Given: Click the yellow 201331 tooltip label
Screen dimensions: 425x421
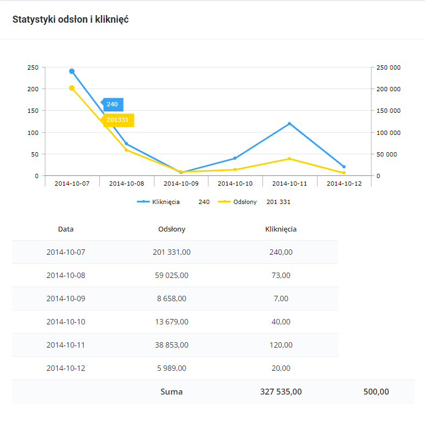Looking at the screenshot, I should 118,120.
